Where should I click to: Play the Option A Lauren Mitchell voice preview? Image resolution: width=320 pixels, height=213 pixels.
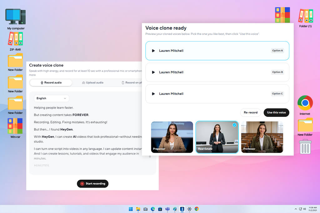153,51
